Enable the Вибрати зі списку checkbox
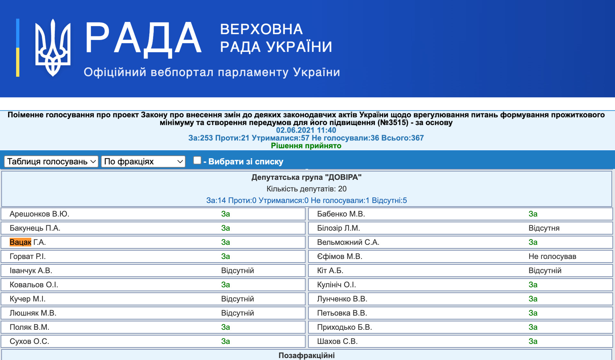This screenshot has width=615, height=360. click(x=197, y=160)
